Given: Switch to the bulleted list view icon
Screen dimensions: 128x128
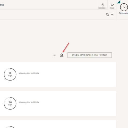Looking at the screenshot, I should point(54,55).
